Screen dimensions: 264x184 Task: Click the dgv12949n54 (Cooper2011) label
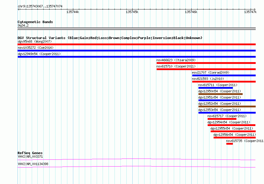coord(39,54)
